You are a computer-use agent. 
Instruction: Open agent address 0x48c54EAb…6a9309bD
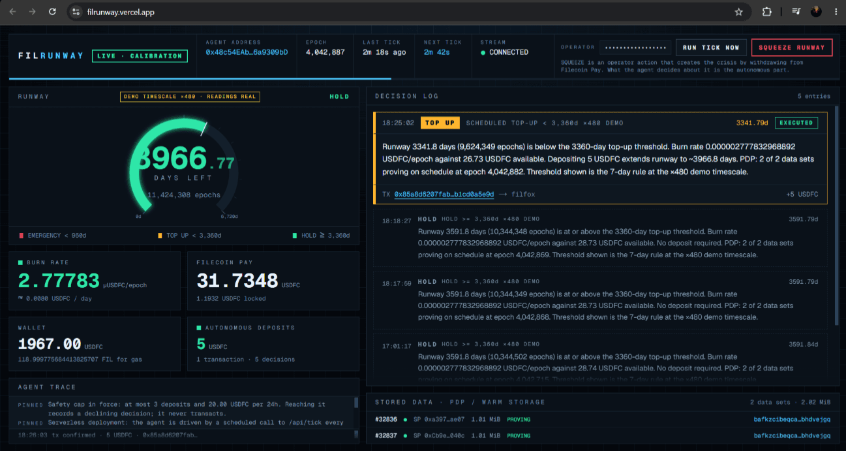click(x=247, y=52)
